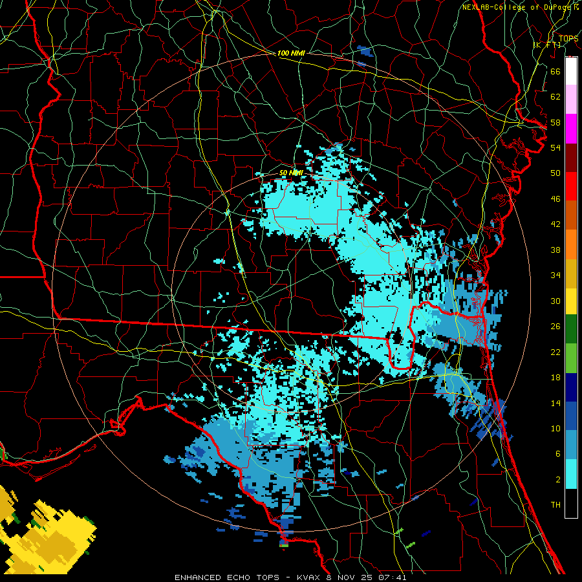Click legend value "38"
The width and height of the screenshot is (582, 582).
click(x=555, y=250)
